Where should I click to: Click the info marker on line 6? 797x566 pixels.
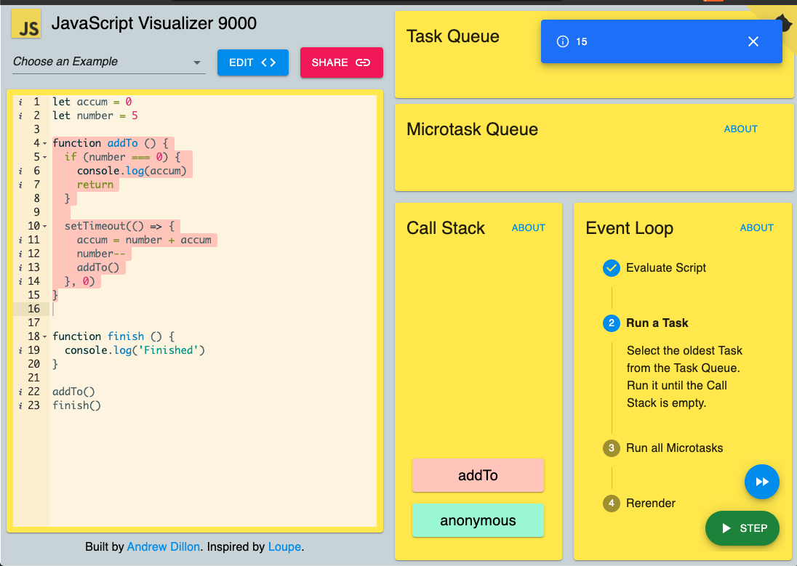click(x=20, y=171)
